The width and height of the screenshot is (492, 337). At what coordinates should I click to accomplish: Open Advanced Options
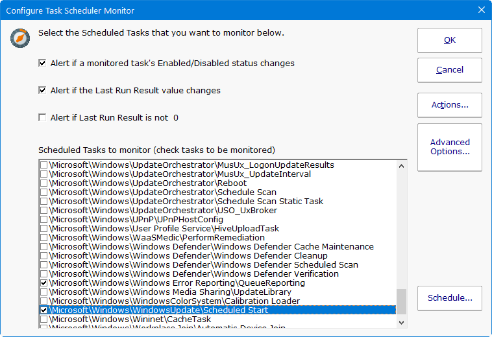pyautogui.click(x=449, y=147)
